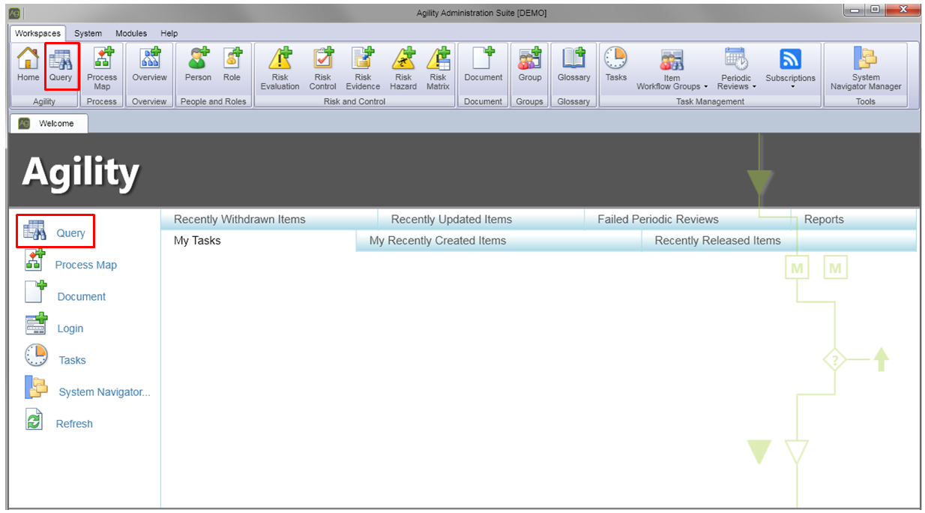Click the Process Map sidebar icon

35,262
